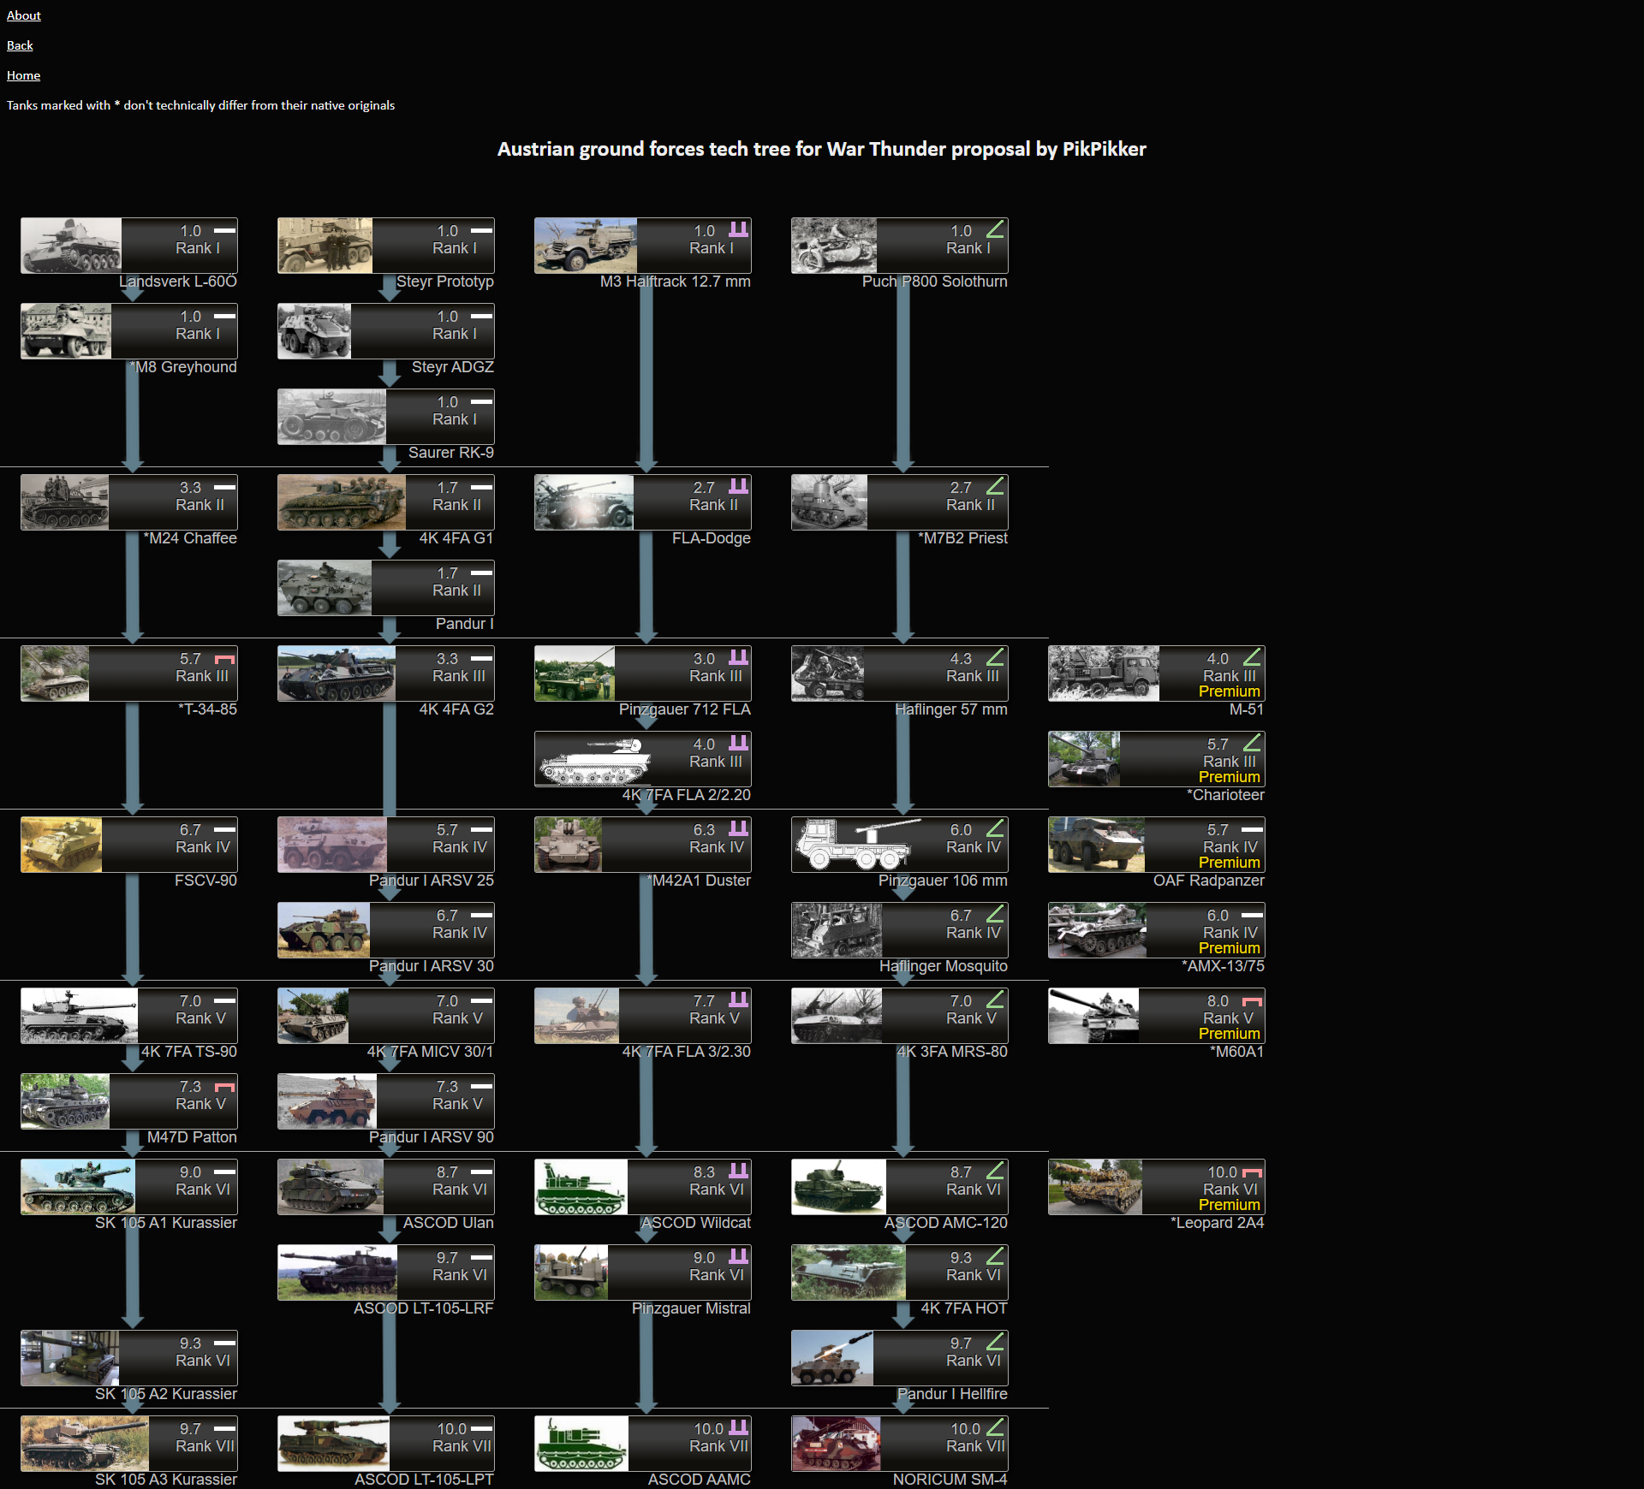Click the FSCV-90 vehicle thumbnail
This screenshot has height=1489, width=1644.
click(x=62, y=845)
